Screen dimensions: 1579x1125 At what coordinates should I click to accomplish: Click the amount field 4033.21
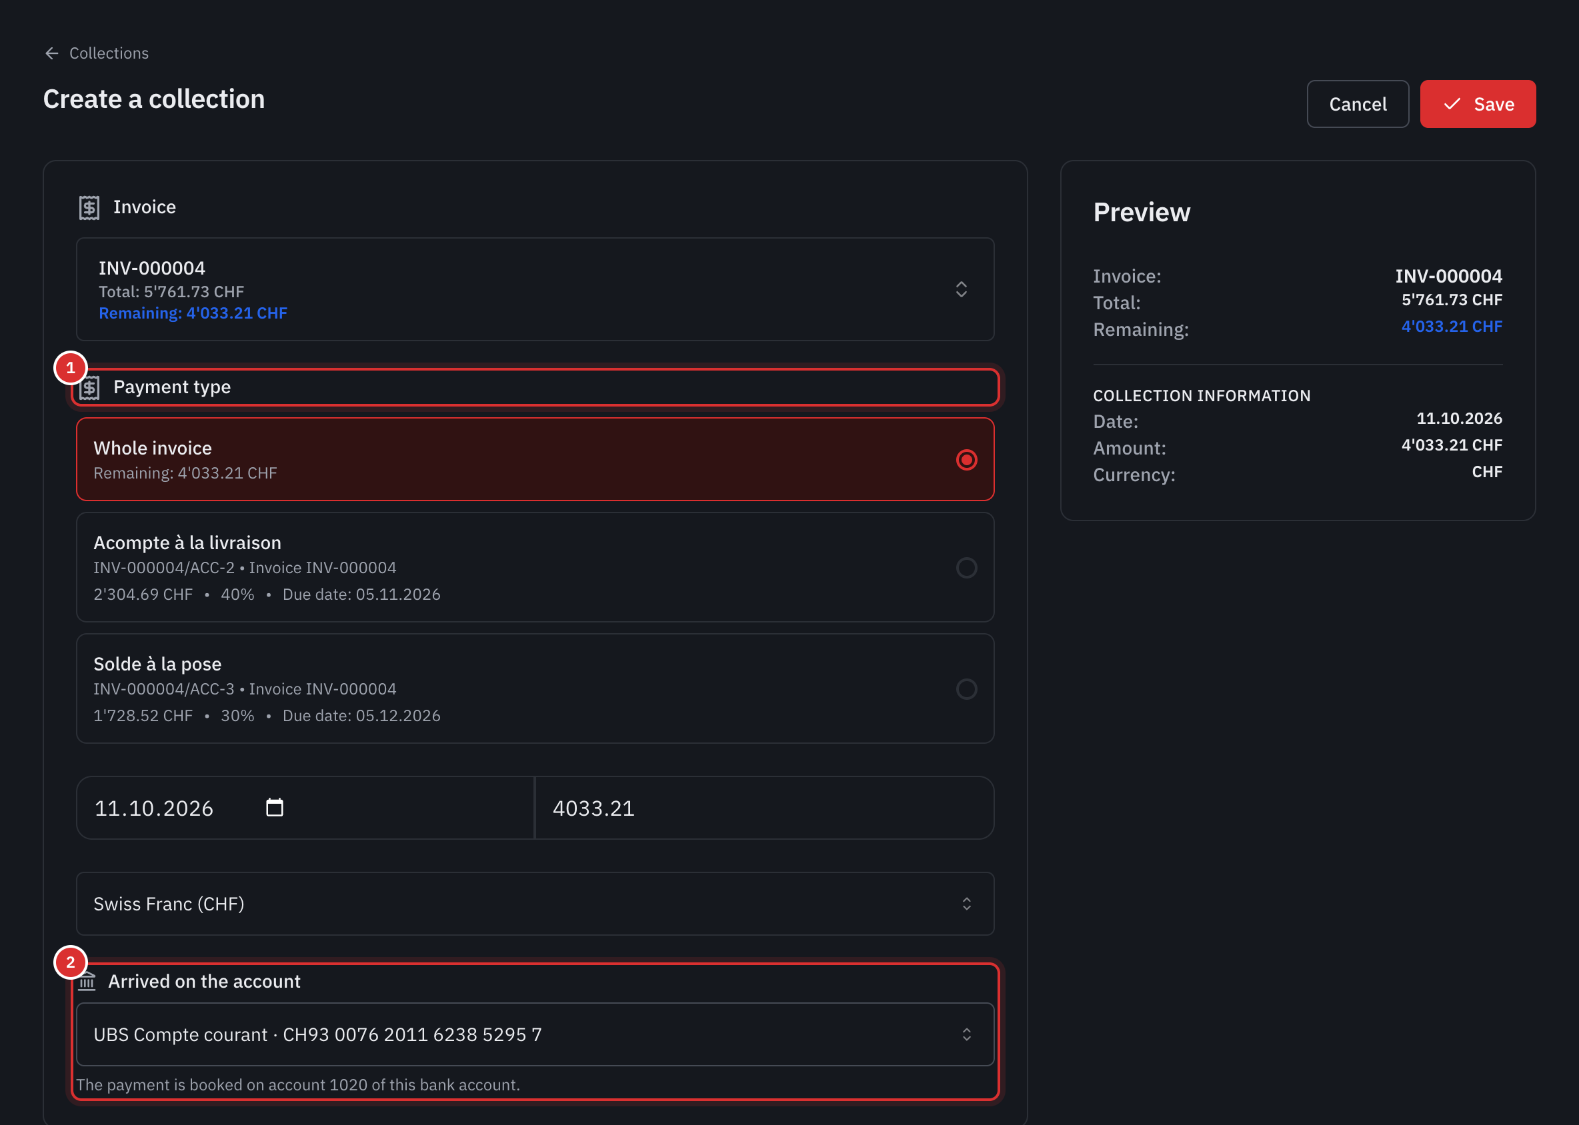(x=765, y=808)
